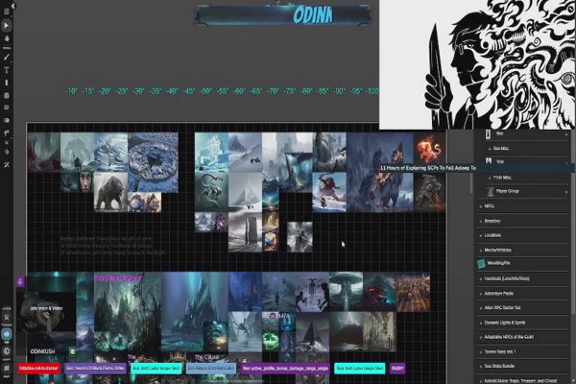
Task: Run the DADDY macro button
Action: pyautogui.click(x=397, y=368)
